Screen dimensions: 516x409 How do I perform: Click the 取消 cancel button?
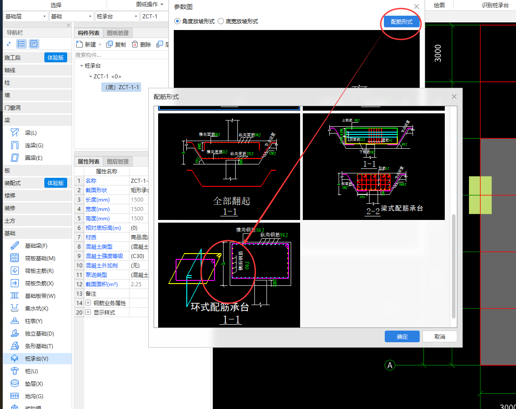440,336
